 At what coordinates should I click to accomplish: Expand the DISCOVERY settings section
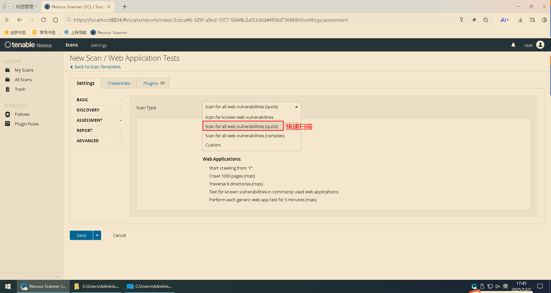tap(99, 110)
